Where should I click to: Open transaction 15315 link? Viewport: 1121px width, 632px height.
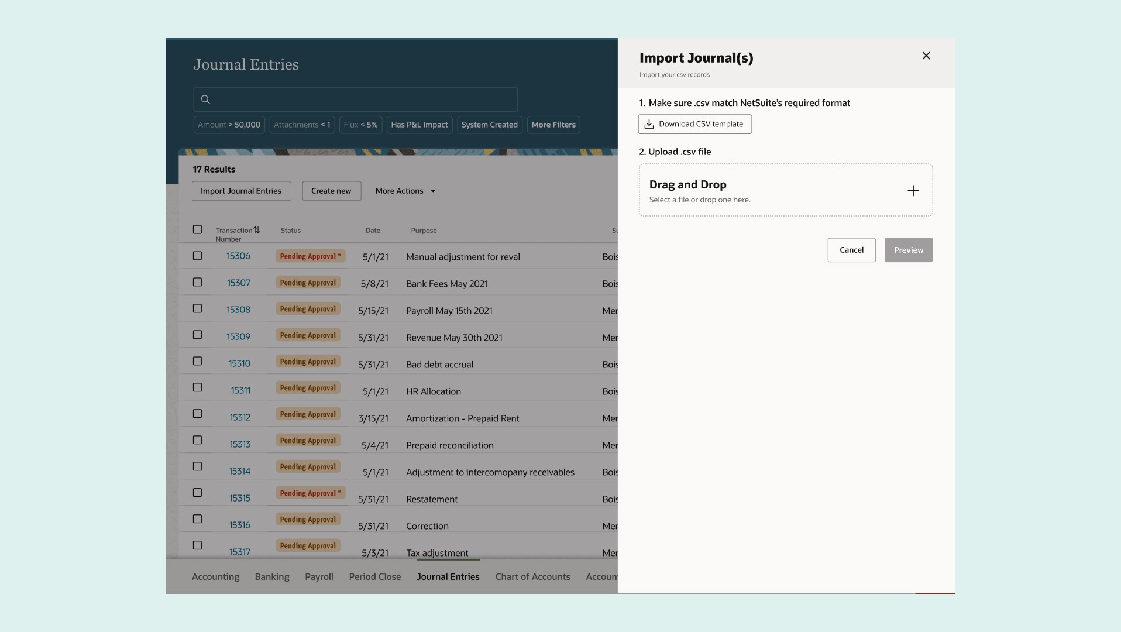point(240,498)
